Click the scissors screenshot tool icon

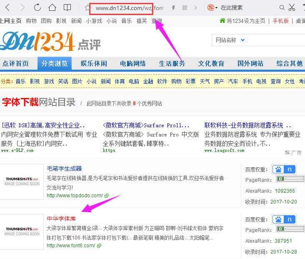291,8
